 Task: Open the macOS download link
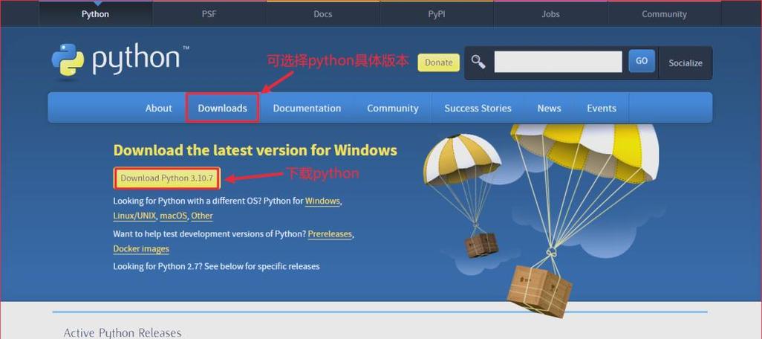point(174,216)
